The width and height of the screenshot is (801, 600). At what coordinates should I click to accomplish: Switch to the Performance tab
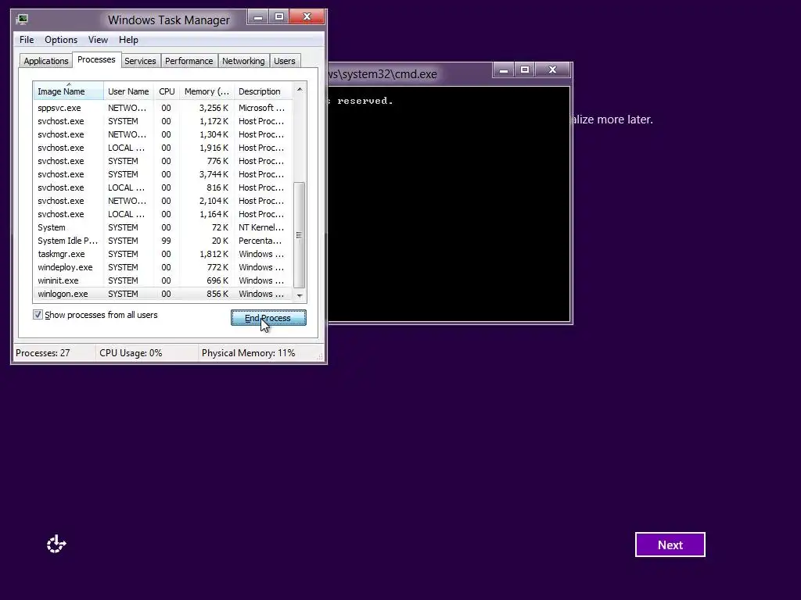189,61
